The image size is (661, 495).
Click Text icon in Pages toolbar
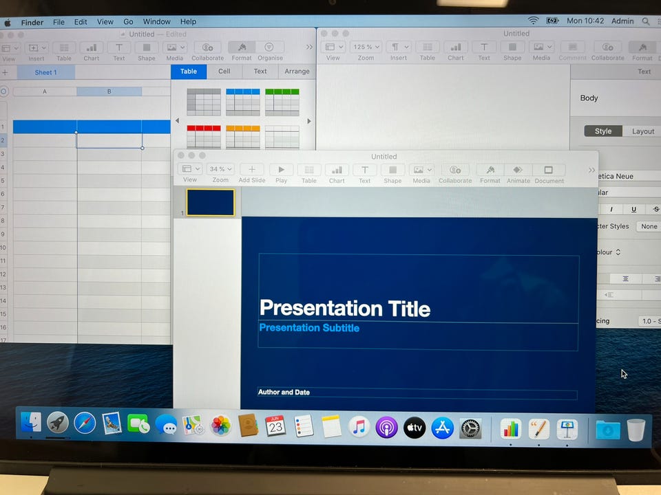point(484,47)
